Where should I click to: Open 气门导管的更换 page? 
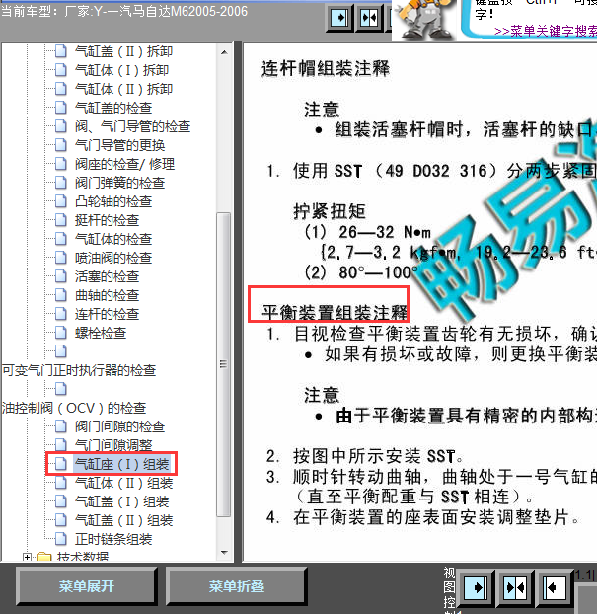point(119,145)
